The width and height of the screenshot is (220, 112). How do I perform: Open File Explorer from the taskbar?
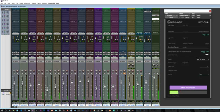point(13,110)
